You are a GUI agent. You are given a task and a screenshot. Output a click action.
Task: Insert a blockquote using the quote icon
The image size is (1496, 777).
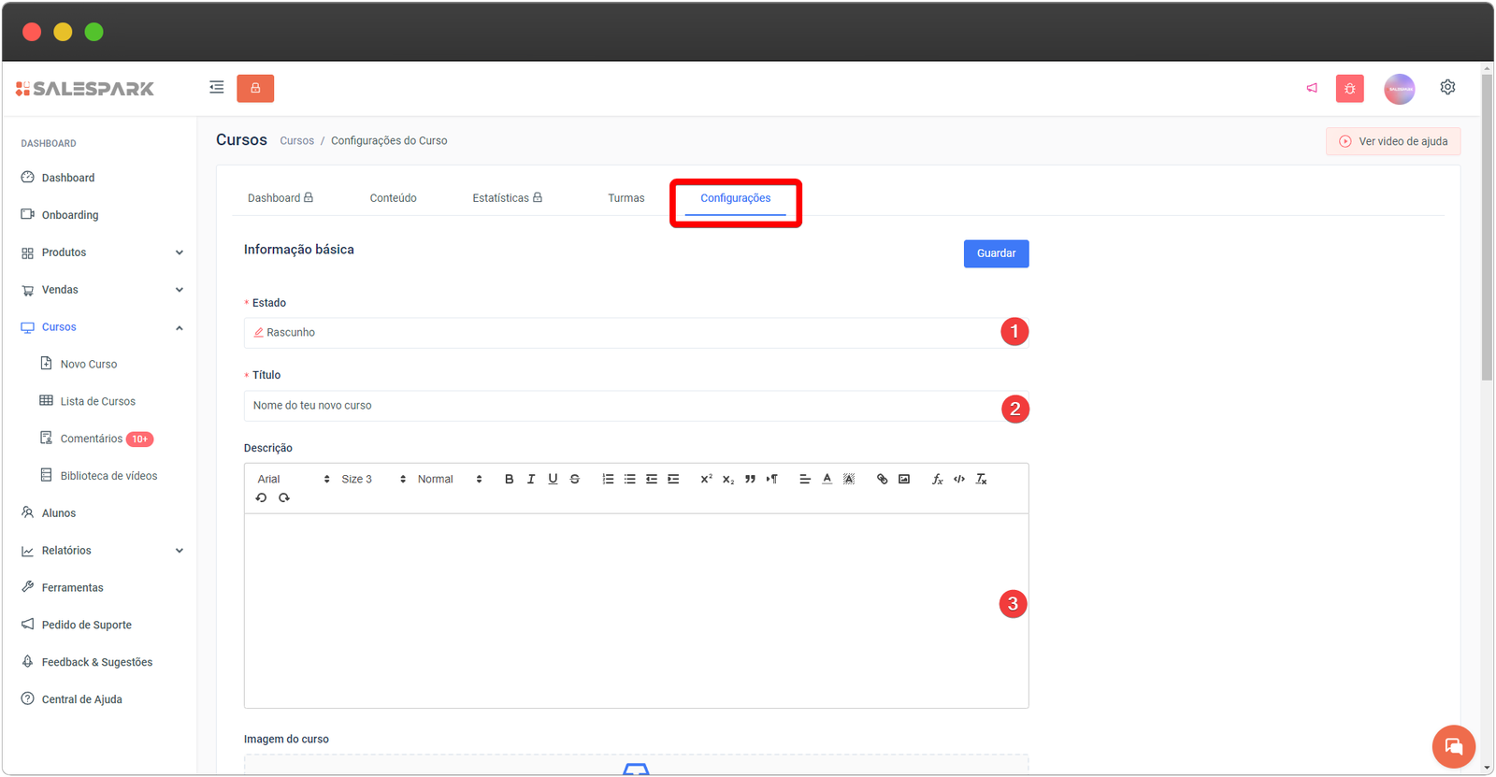pyautogui.click(x=750, y=480)
